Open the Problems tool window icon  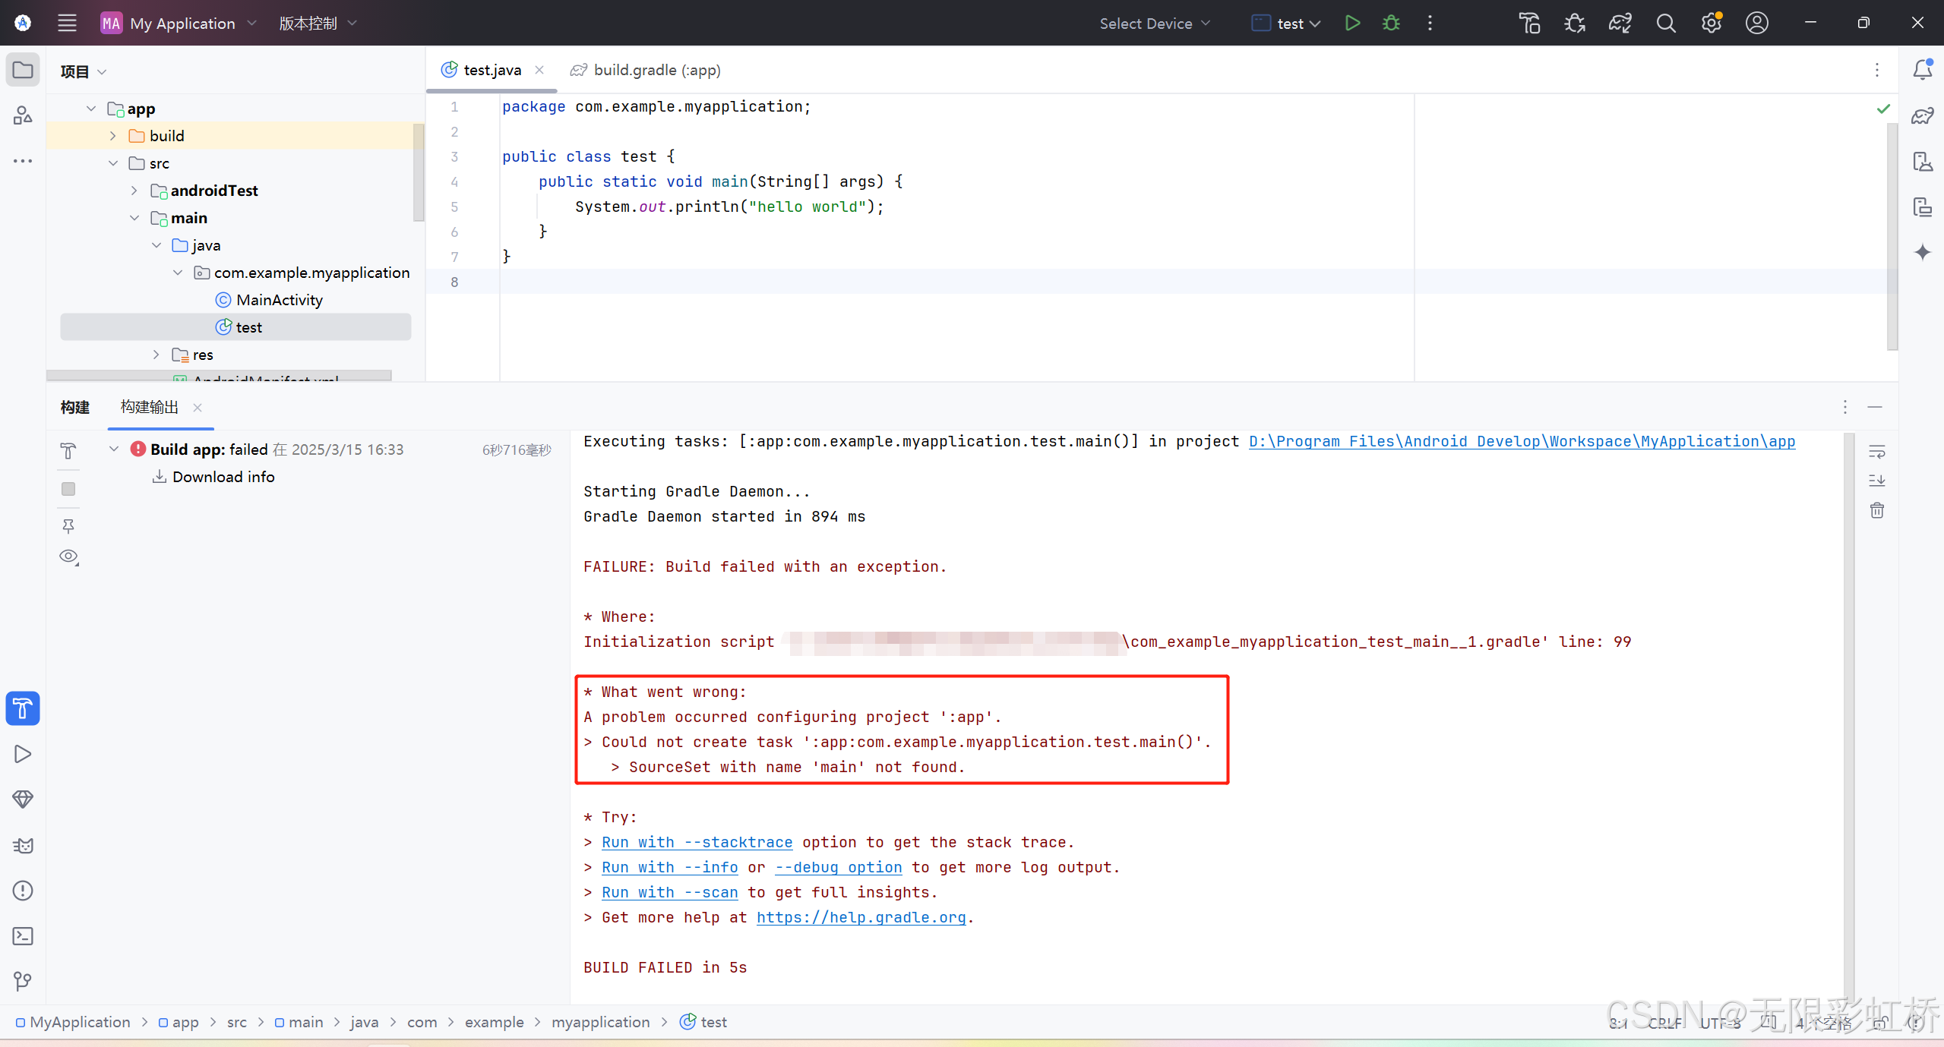coord(23,890)
